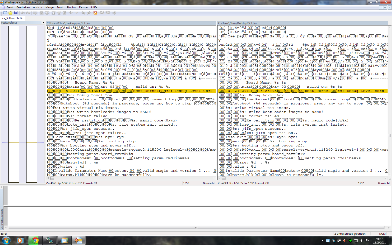392x245 pixels.
Task: Click the WinMerge taskbar button
Action: click(79, 240)
